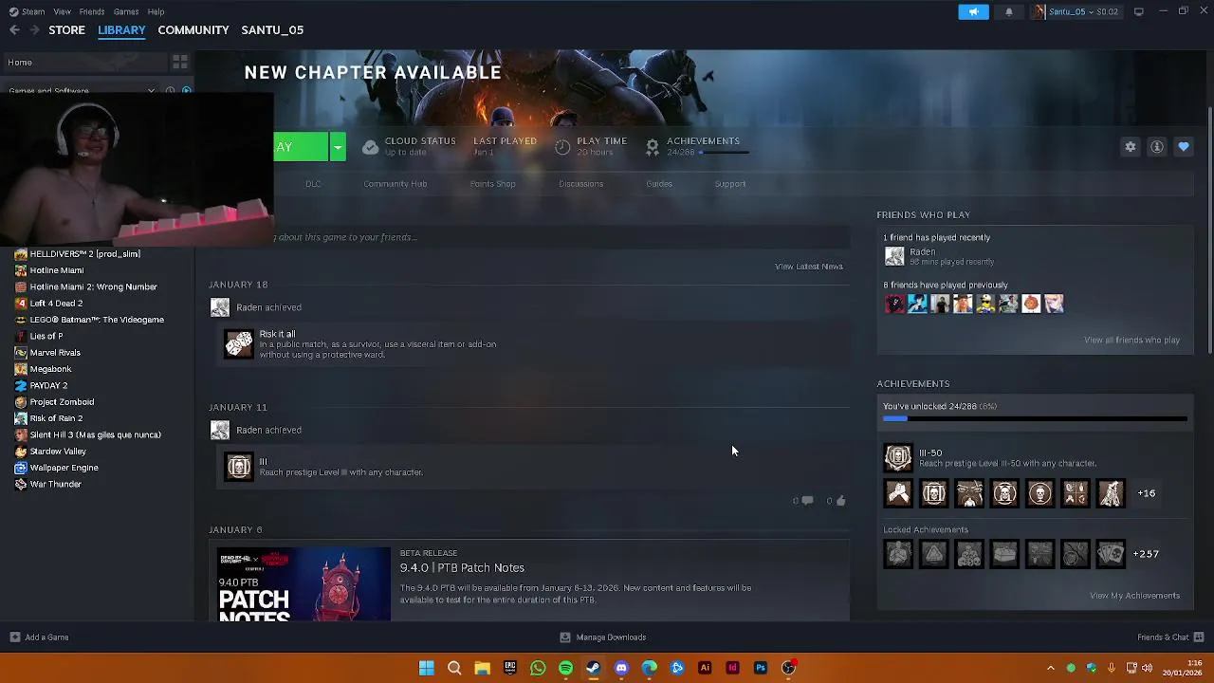Open Guides link
Screen dimensions: 1214x683
click(659, 184)
